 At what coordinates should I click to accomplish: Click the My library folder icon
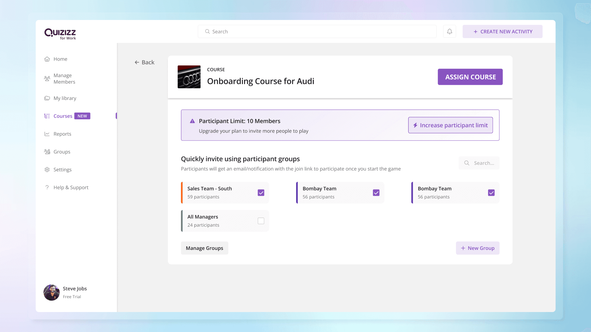coord(47,98)
